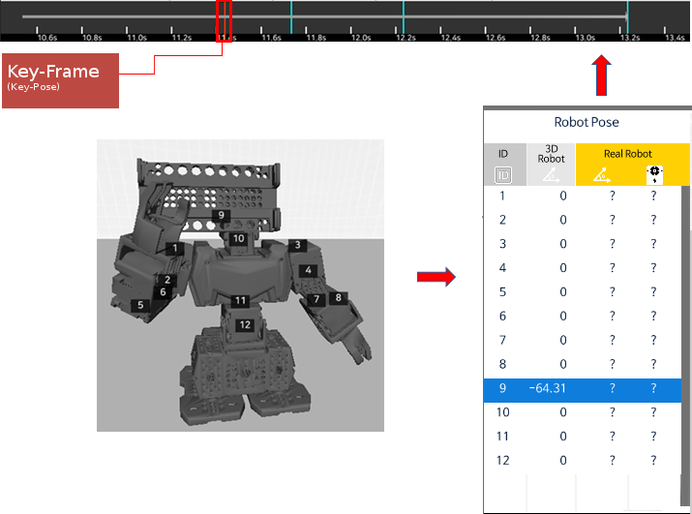Click the red Key-Frame label box
Screen dimensions: 692x514
tap(60, 80)
